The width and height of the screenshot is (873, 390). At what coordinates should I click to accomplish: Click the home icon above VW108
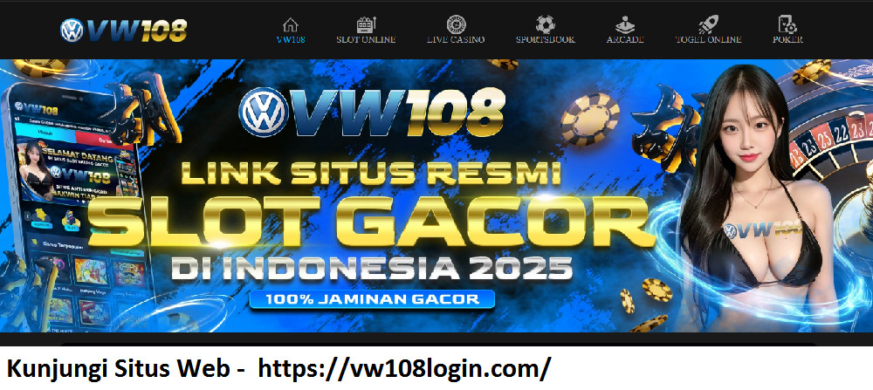pos(290,24)
